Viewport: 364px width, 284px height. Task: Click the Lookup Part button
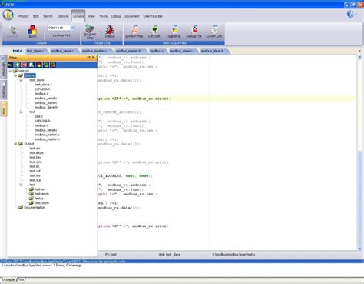coord(61,35)
